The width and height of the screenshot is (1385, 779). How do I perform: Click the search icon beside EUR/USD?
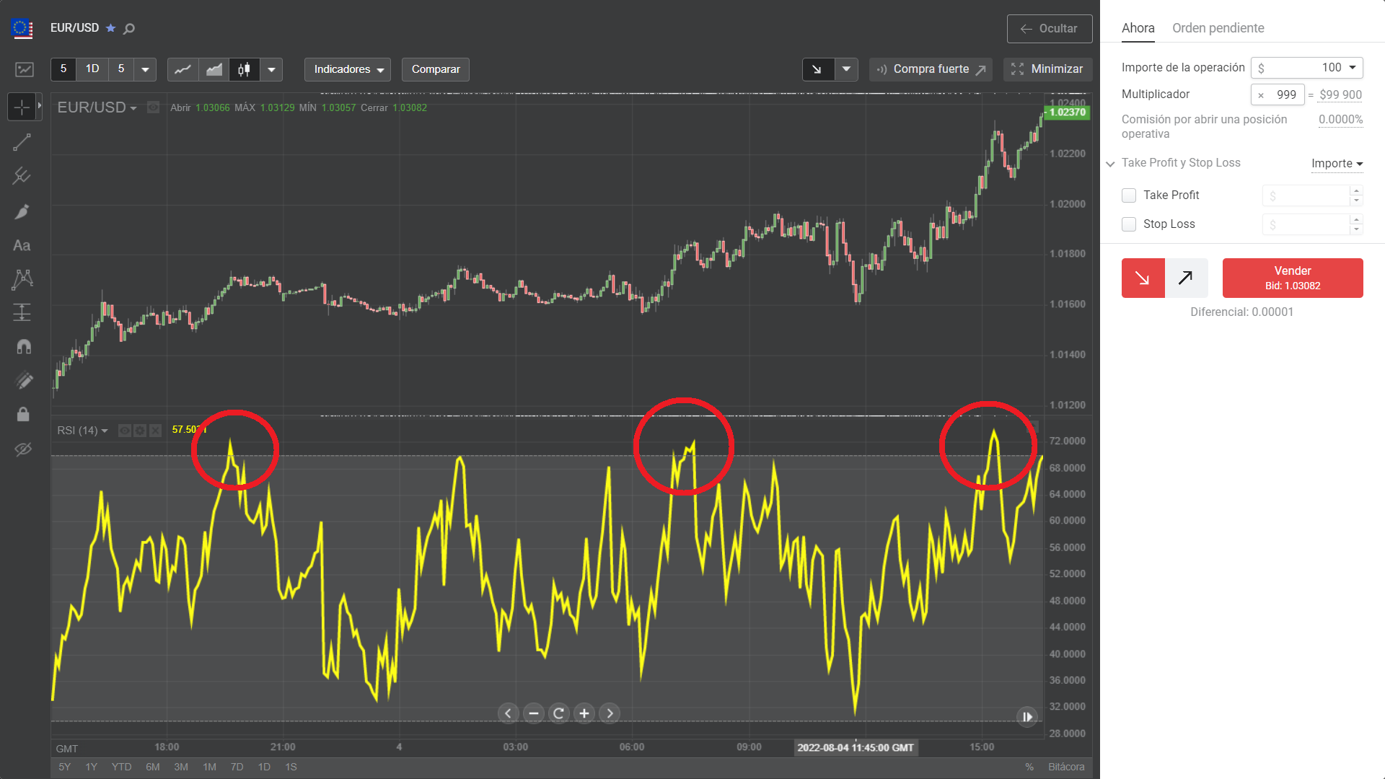click(129, 29)
